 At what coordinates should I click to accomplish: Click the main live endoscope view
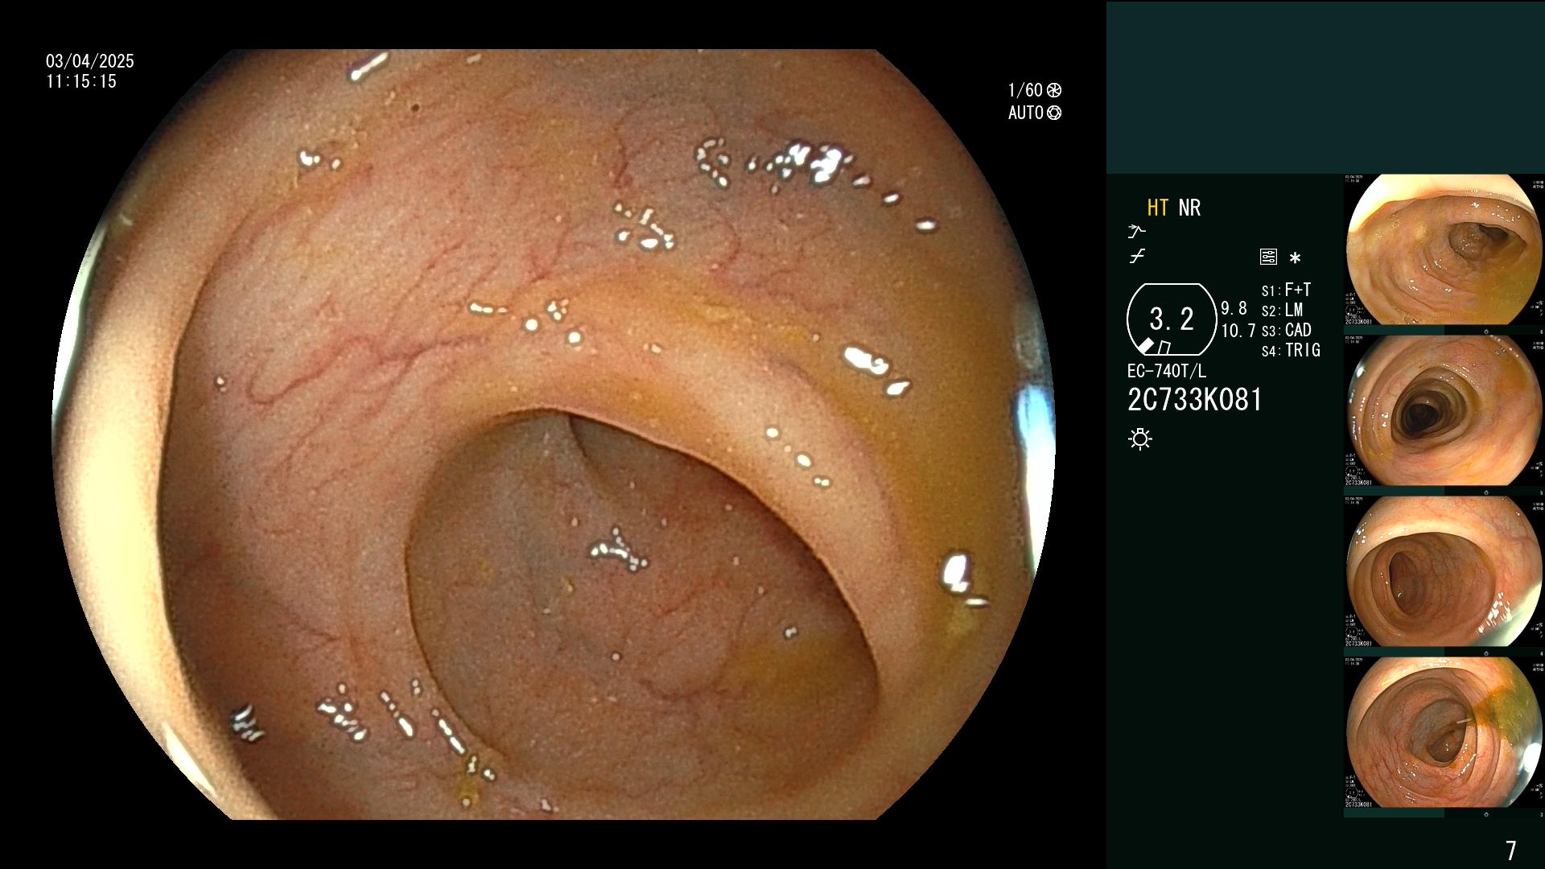click(x=554, y=434)
